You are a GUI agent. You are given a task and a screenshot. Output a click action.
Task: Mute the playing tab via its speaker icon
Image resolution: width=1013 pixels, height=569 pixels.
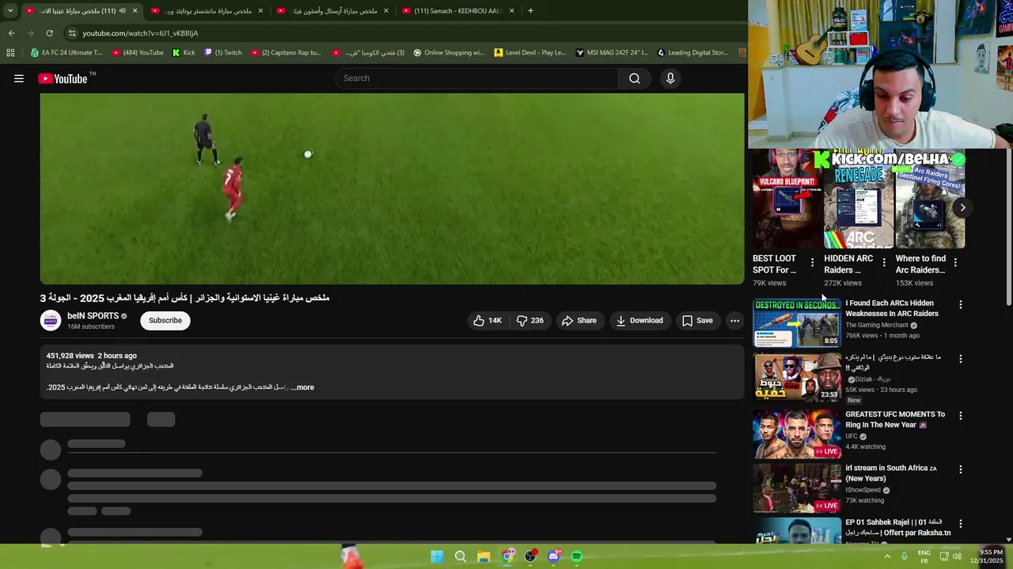point(122,11)
